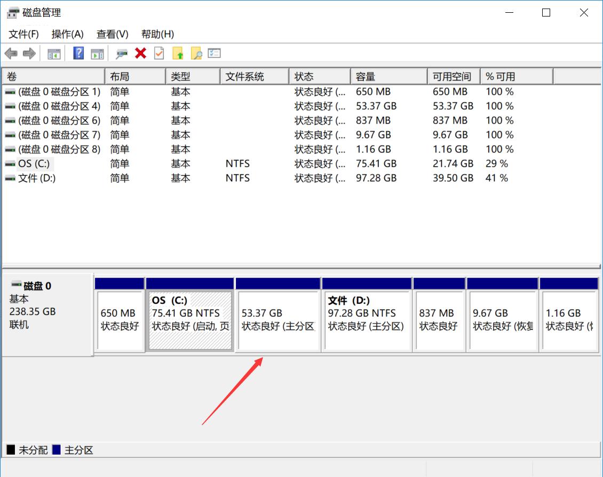Select the 53.37 GB primary partition block
The width and height of the screenshot is (603, 477).
click(277, 317)
